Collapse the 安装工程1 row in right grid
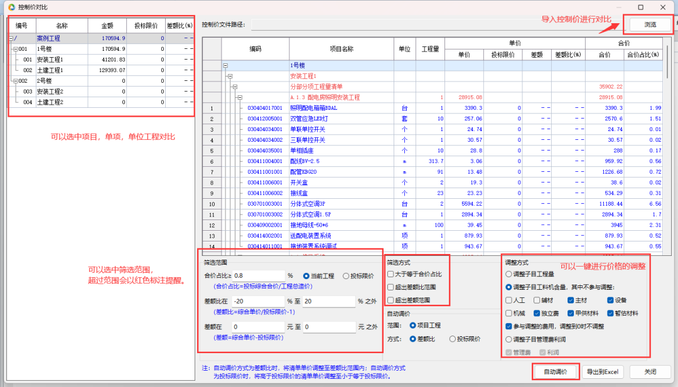This screenshot has width=678, height=387. coord(230,76)
